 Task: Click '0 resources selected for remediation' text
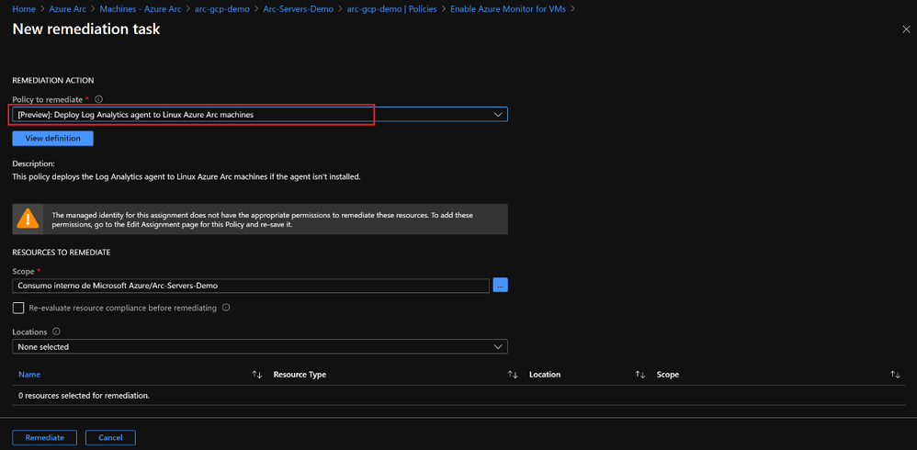[85, 396]
